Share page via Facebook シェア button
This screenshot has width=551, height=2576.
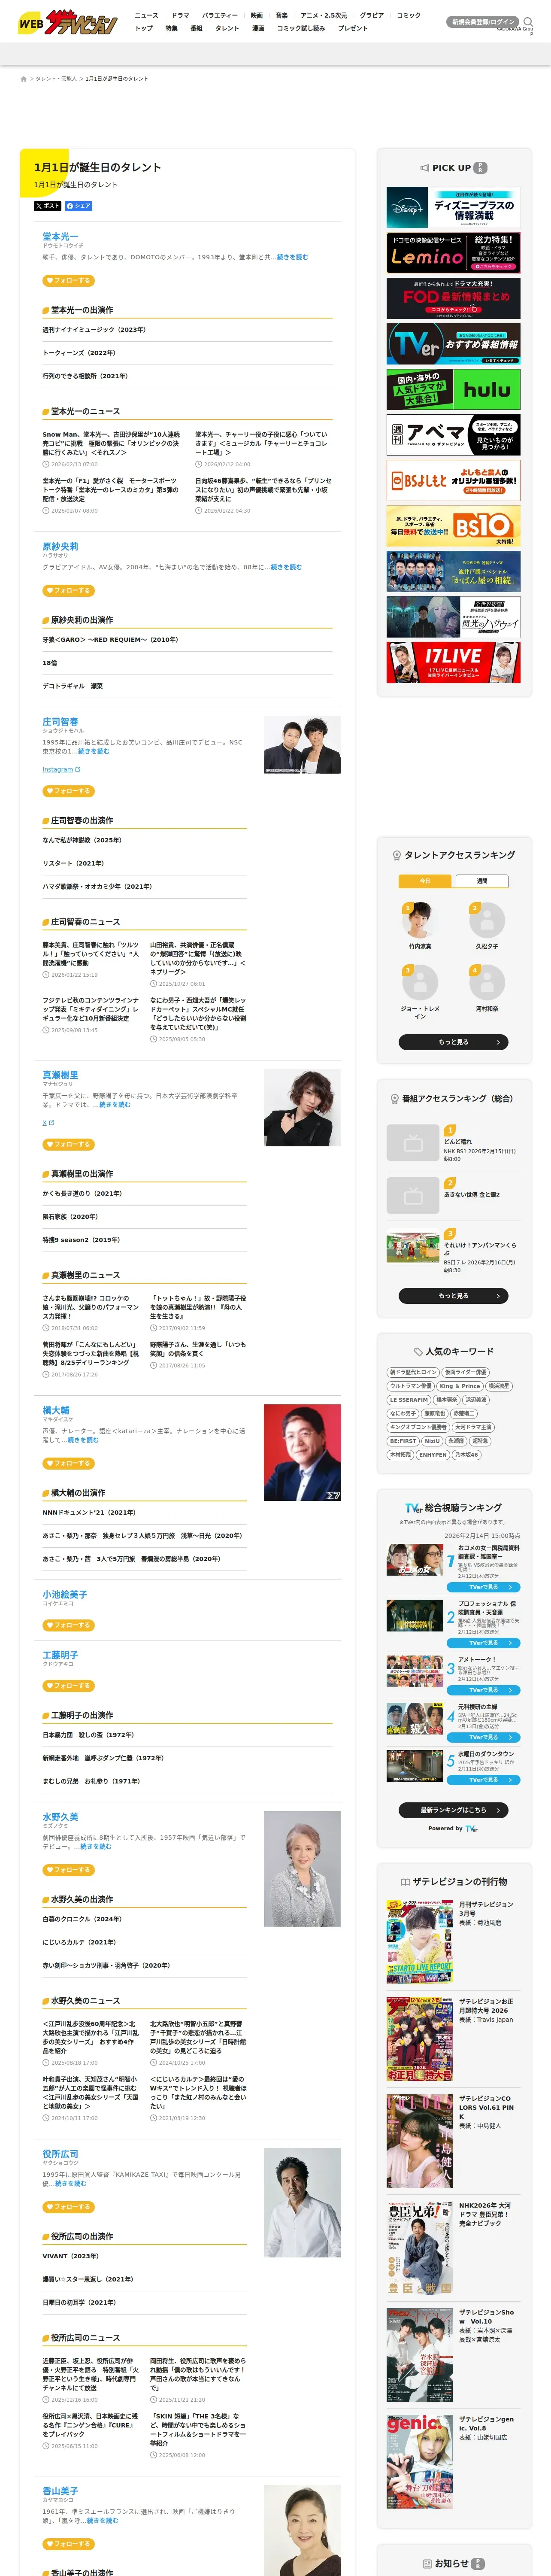pyautogui.click(x=78, y=206)
